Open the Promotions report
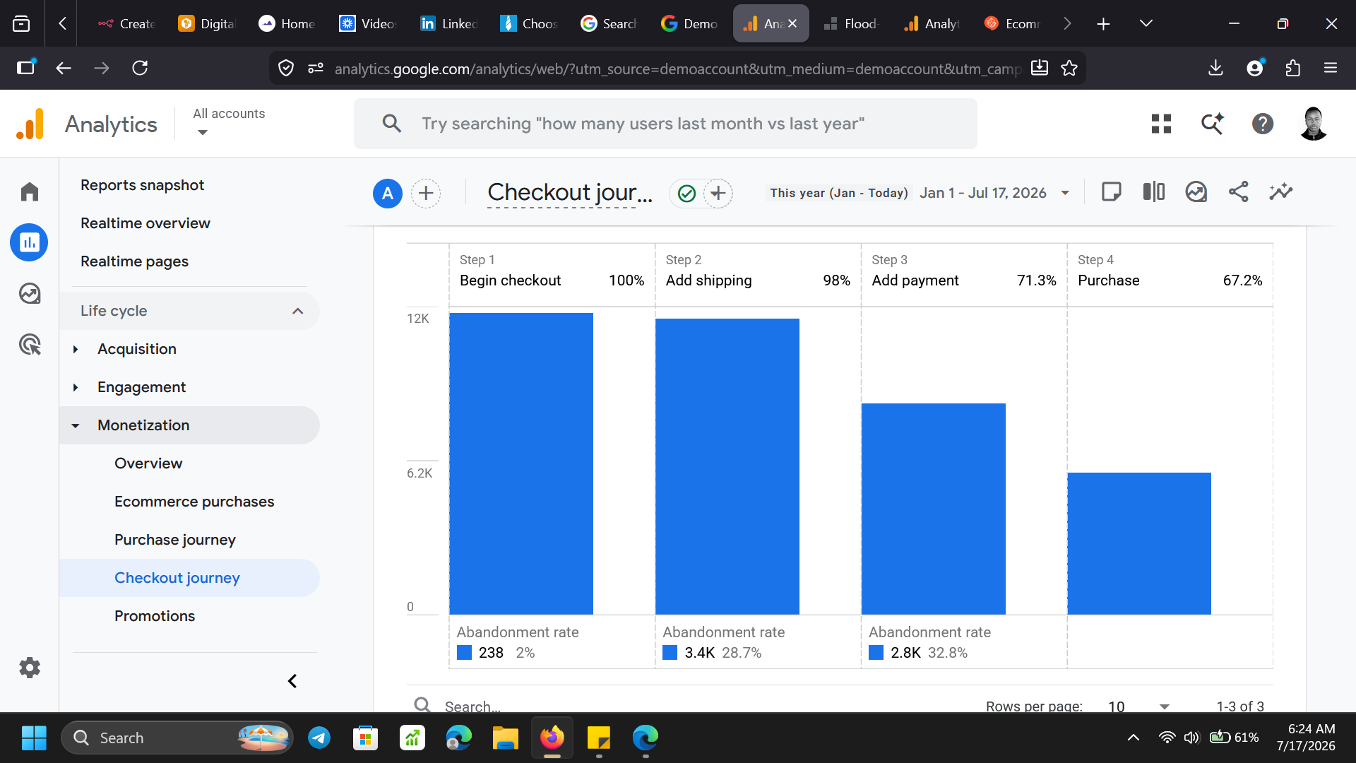This screenshot has height=763, width=1356. click(x=155, y=616)
